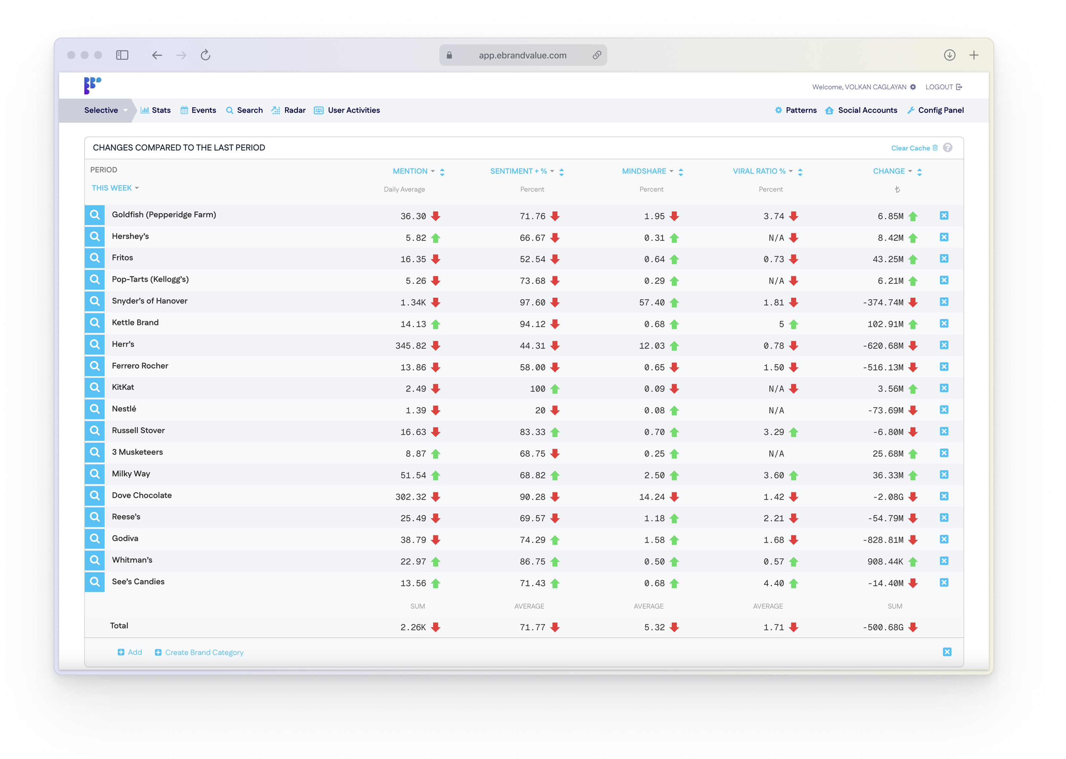Open the help question mark icon
Screen dimensions: 1066x759
[x=948, y=148]
